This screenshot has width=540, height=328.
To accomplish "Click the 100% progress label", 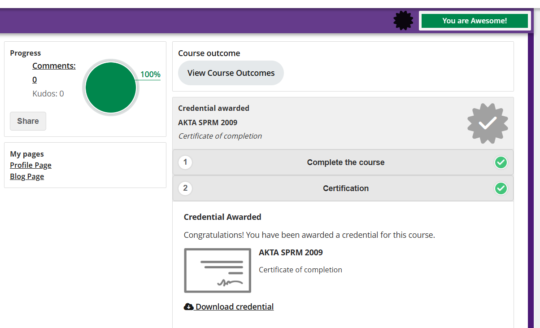I will 150,74.
